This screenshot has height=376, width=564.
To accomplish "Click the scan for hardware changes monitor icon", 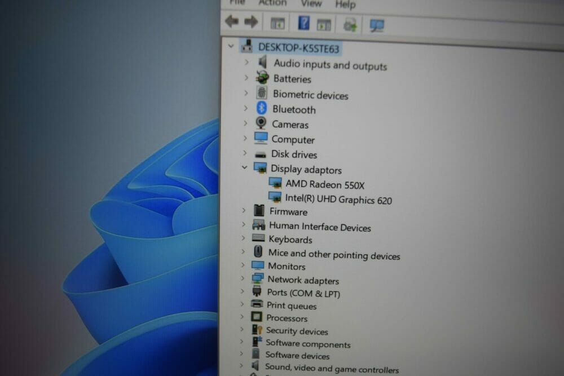I will (x=377, y=26).
